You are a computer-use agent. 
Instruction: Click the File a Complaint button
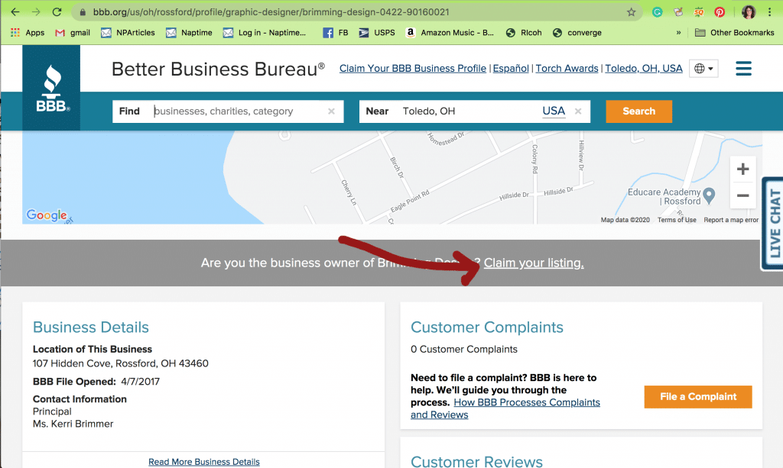pos(698,397)
